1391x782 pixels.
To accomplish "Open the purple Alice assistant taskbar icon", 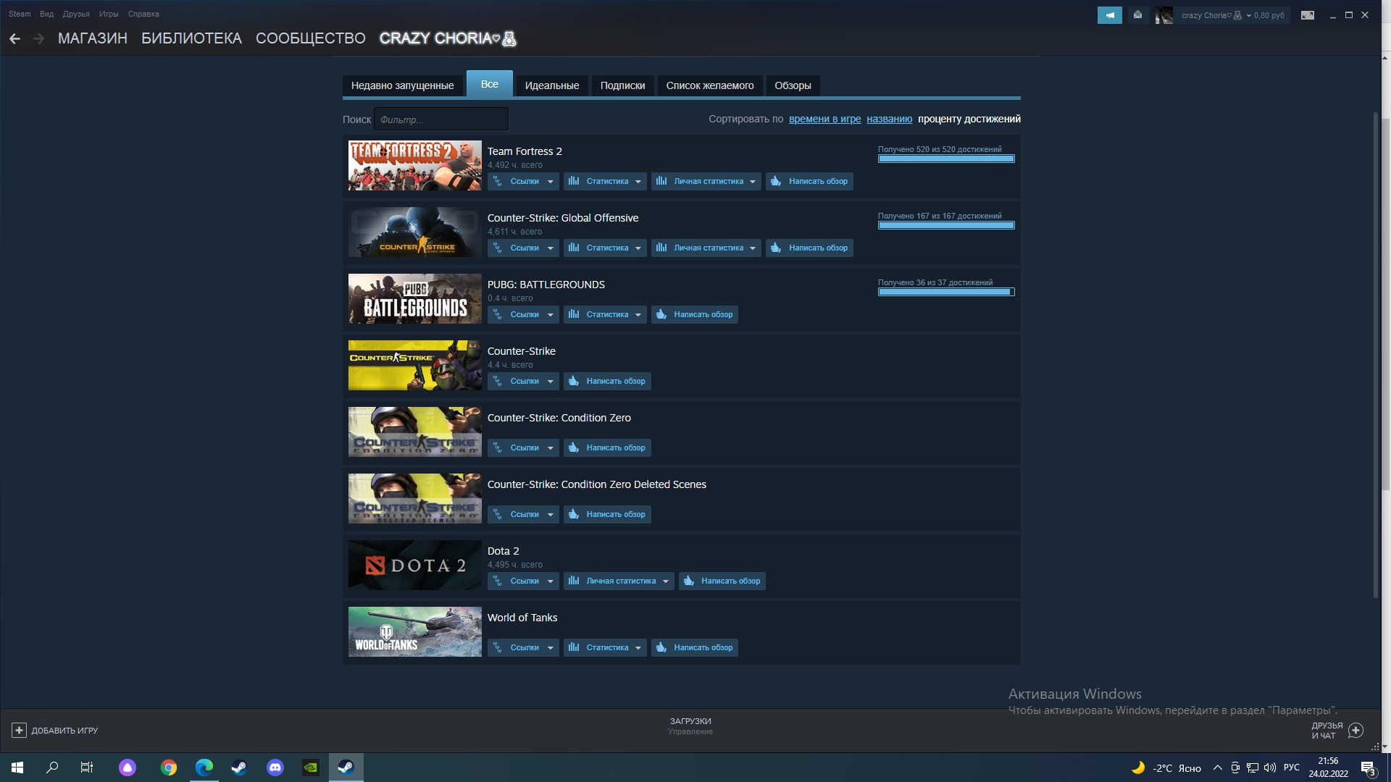I will (x=128, y=768).
